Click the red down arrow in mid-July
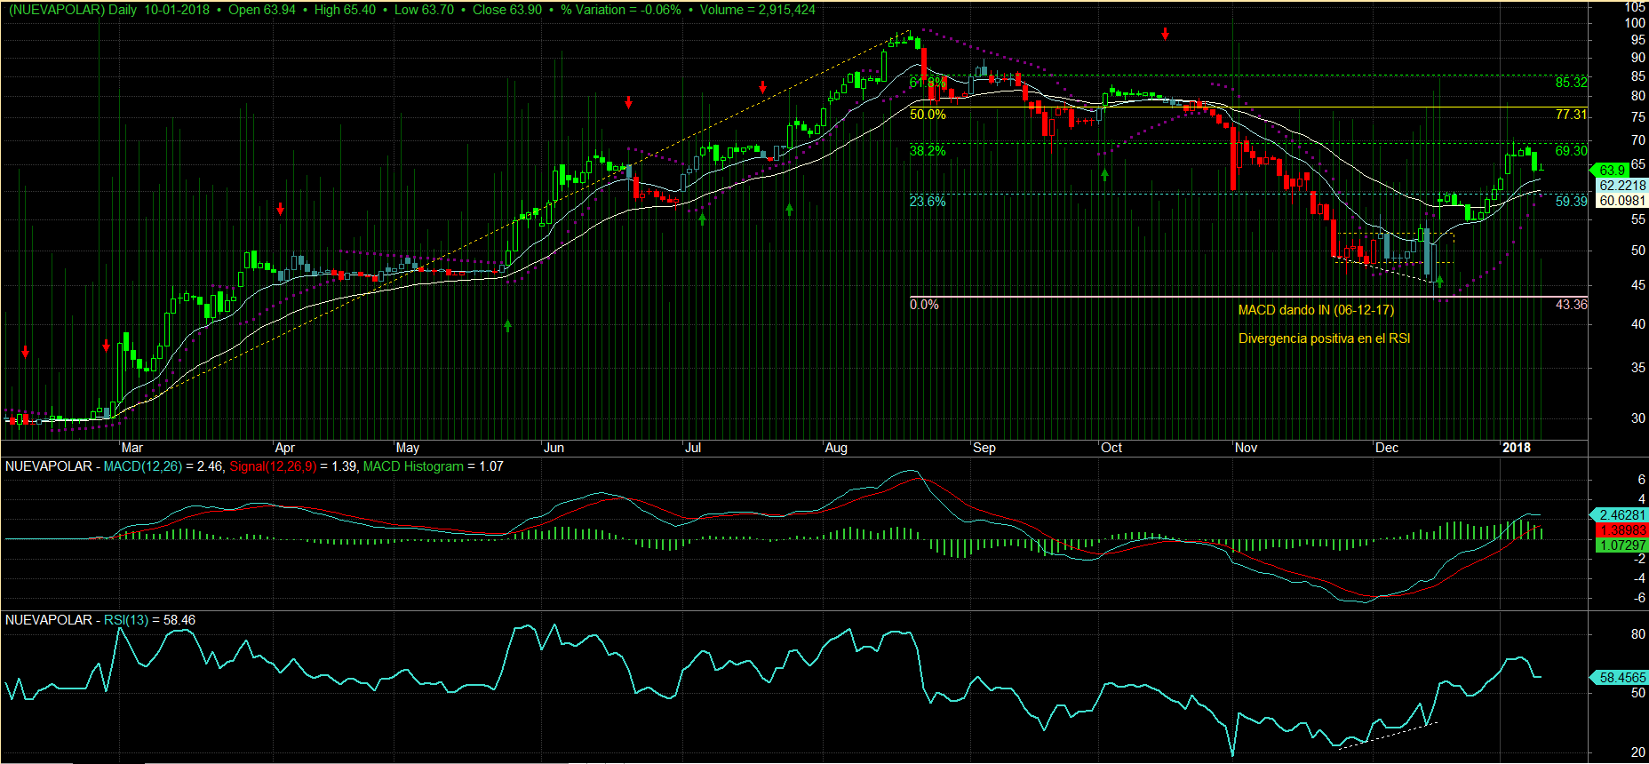The image size is (1649, 764). (x=763, y=87)
